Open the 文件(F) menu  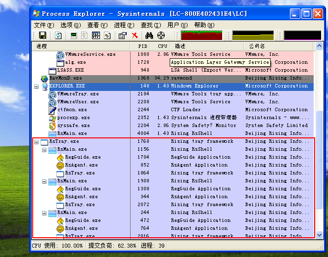[44, 25]
